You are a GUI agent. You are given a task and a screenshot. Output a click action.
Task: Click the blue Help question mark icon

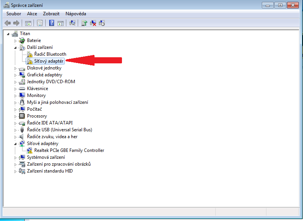[x=51, y=23]
